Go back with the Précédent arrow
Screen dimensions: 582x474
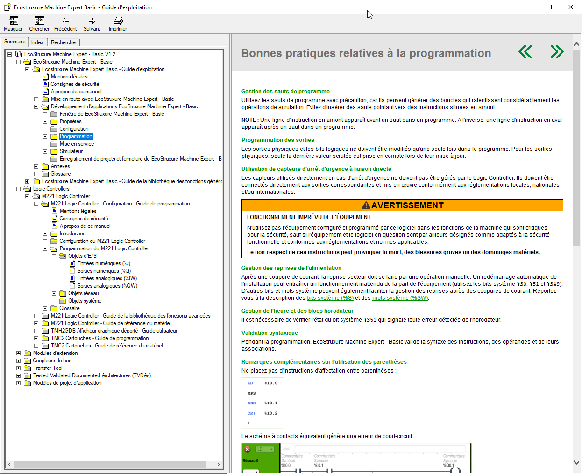[65, 21]
